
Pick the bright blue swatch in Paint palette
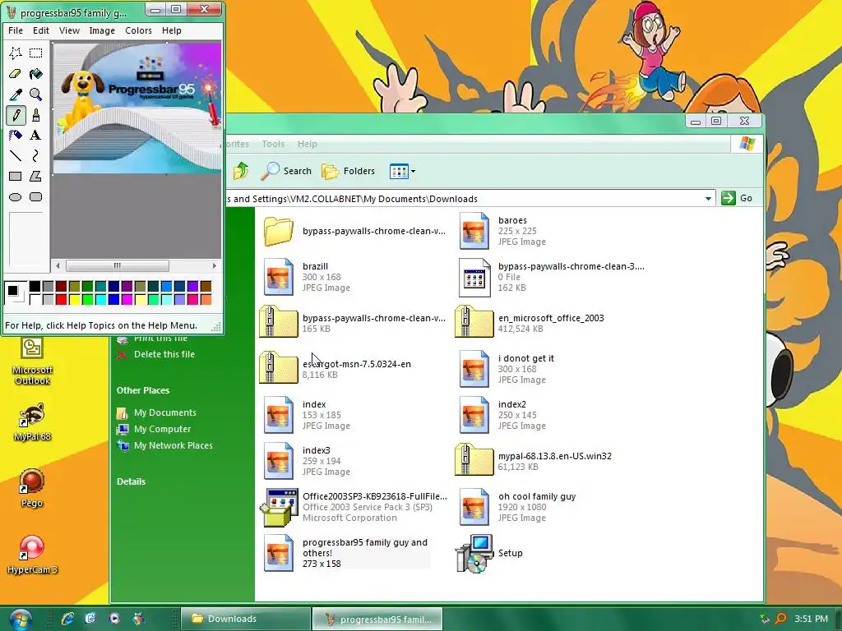pyautogui.click(x=113, y=299)
